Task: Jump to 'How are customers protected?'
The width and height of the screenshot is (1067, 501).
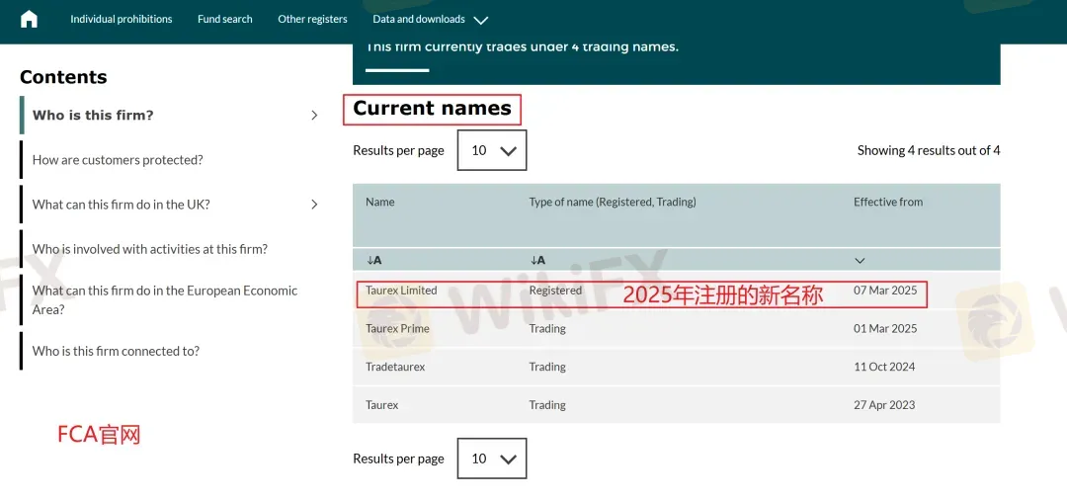Action: pyautogui.click(x=118, y=160)
